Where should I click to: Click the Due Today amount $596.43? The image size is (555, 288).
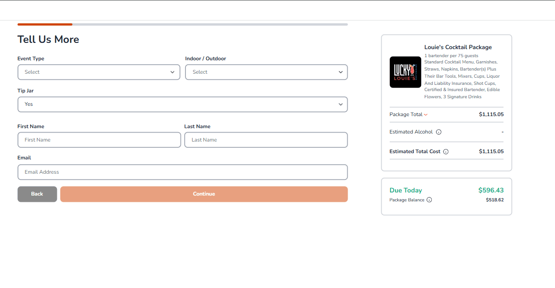pos(491,190)
